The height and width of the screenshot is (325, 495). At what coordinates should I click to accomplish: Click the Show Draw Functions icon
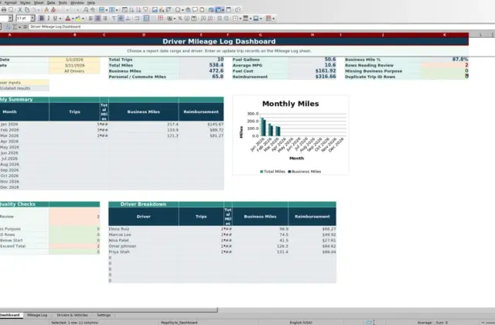pos(237,10)
